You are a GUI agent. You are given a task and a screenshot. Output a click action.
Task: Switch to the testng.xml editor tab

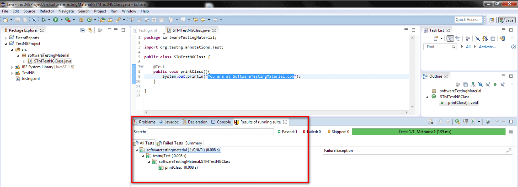[145, 30]
